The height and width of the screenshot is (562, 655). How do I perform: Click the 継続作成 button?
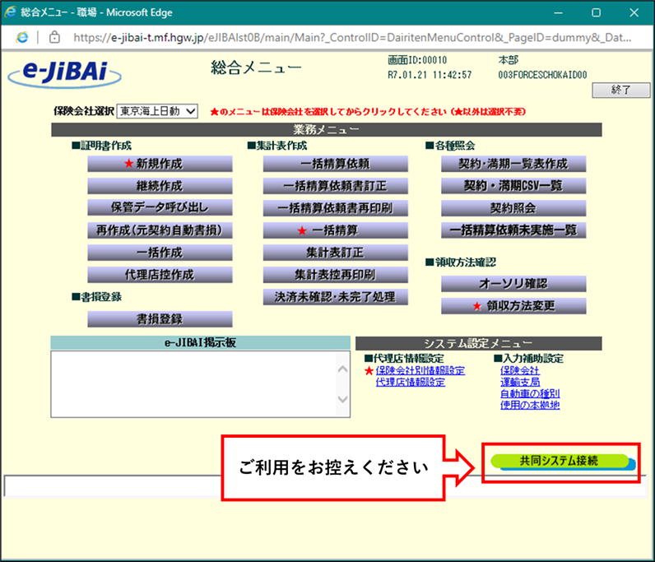tap(160, 186)
